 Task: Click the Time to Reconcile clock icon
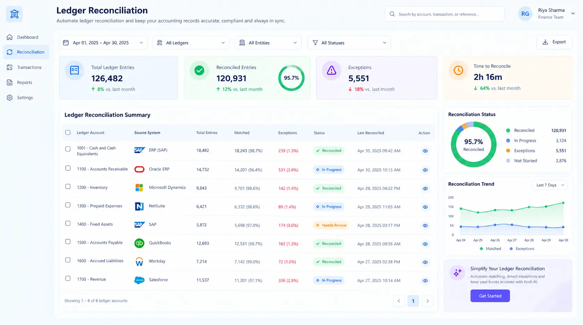458,70
